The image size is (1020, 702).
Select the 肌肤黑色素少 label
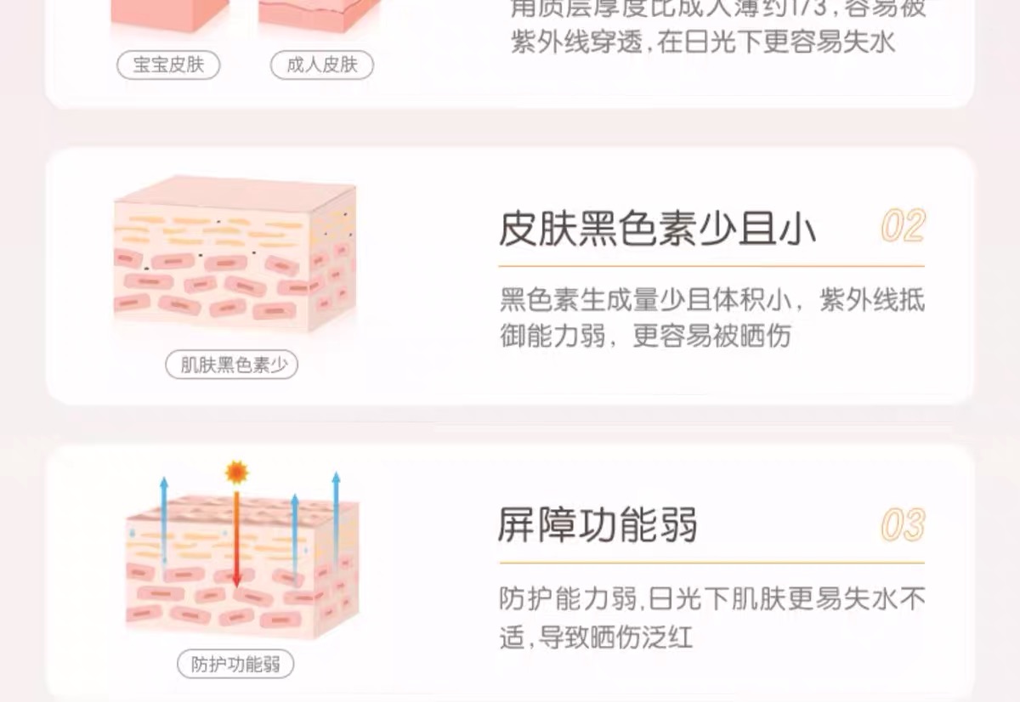pos(232,365)
